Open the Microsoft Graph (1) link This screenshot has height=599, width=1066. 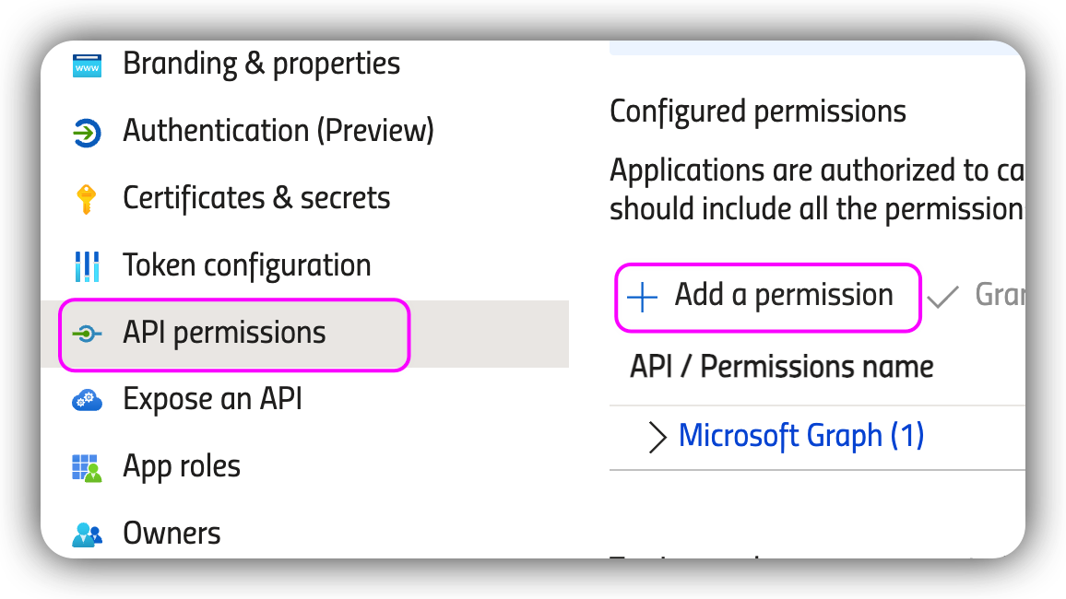pos(800,436)
